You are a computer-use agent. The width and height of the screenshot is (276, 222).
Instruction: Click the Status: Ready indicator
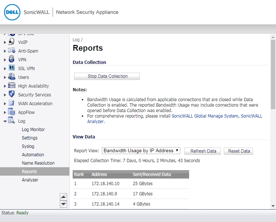(x=15, y=213)
